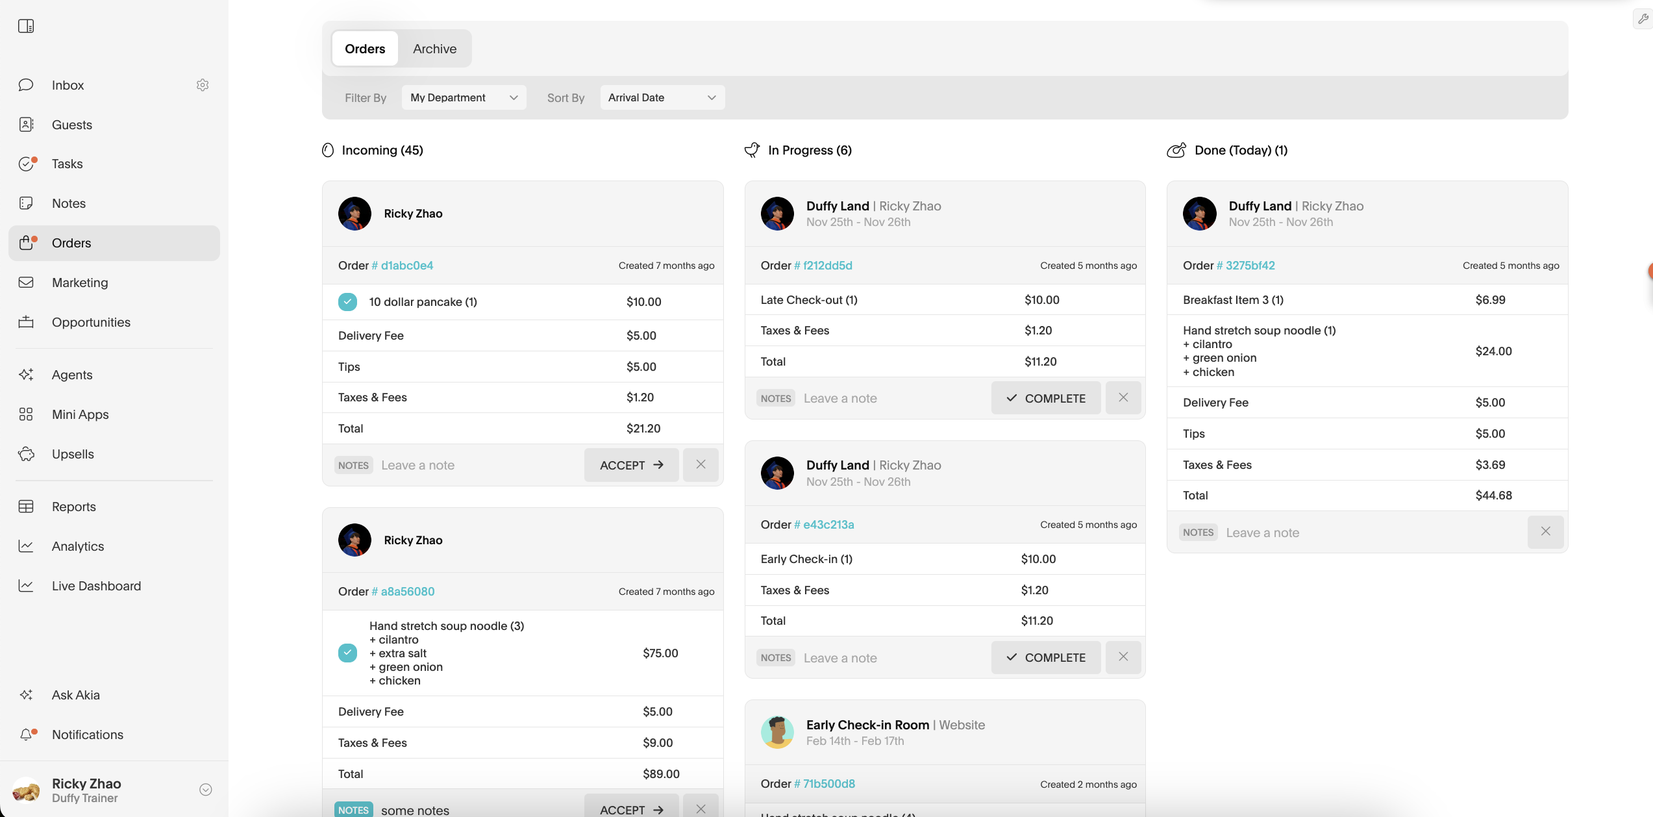Viewport: 1653px width, 817px height.
Task: Open Filter By My Department dropdown
Action: [x=464, y=97]
